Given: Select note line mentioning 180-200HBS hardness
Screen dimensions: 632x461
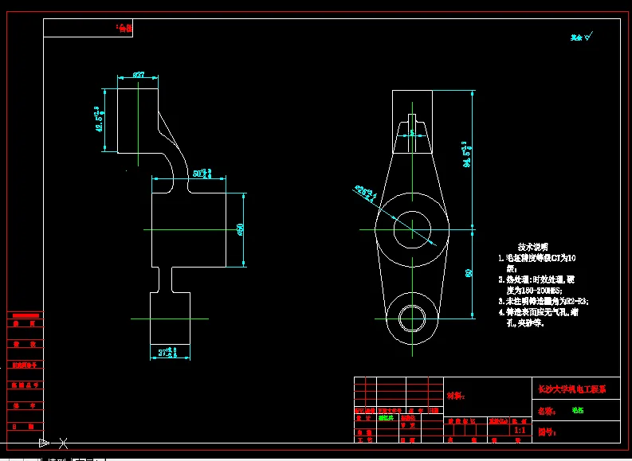Looking at the screenshot, I should point(534,291).
